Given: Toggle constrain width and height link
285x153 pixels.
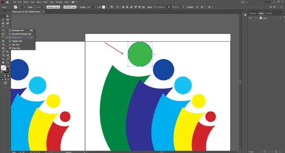Looking at the screenshot, I should (169, 7).
